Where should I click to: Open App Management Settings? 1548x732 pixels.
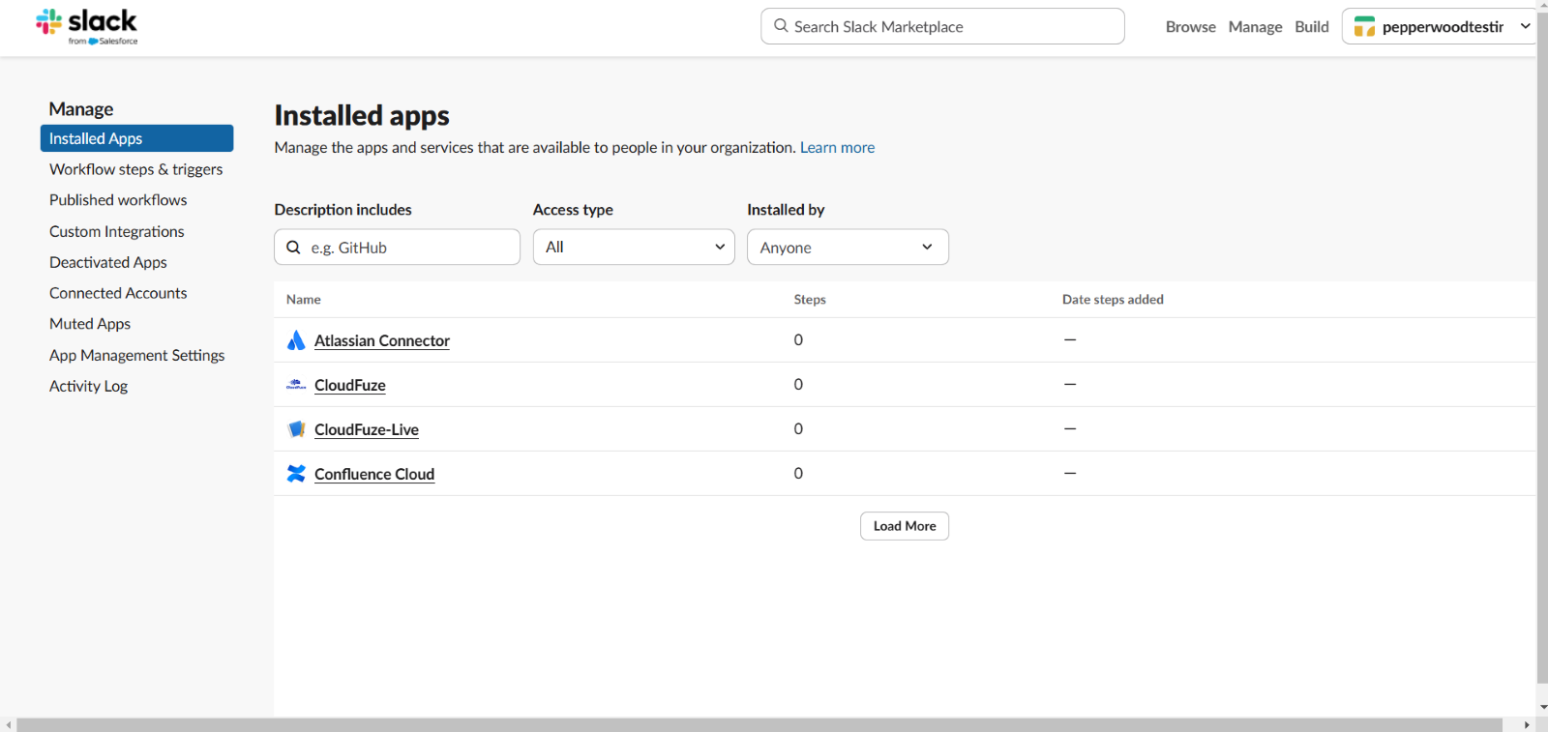[x=136, y=355]
